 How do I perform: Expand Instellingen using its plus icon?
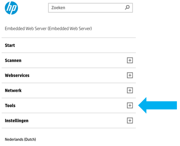tap(130, 120)
